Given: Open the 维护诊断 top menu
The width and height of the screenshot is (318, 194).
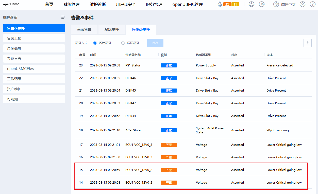Looking at the screenshot, I should [x=98, y=4].
